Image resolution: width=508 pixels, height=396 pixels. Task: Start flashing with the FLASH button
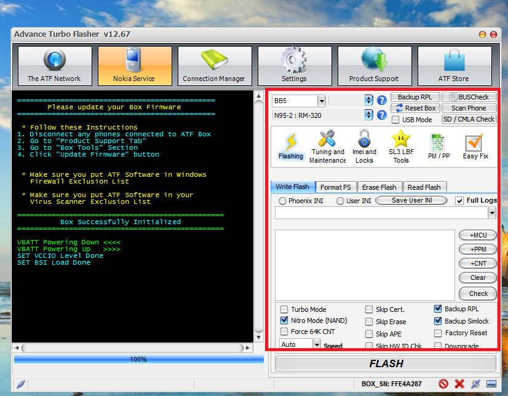pos(386,363)
